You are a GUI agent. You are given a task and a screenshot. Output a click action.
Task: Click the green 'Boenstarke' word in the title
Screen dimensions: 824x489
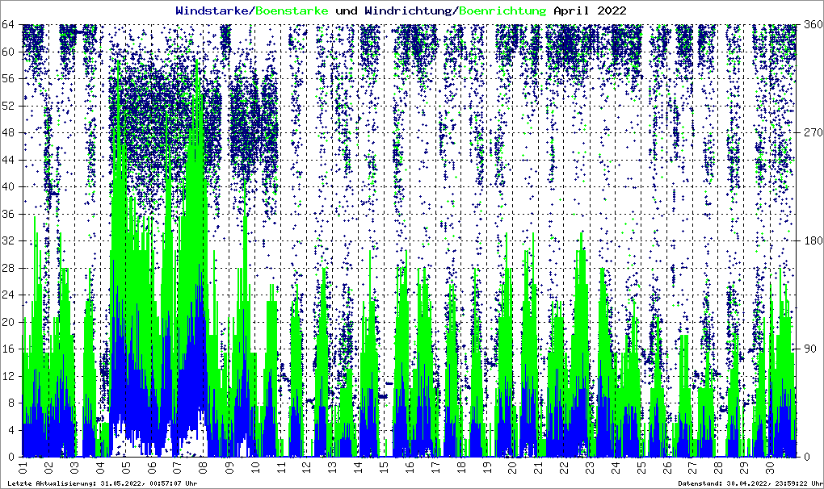[292, 10]
